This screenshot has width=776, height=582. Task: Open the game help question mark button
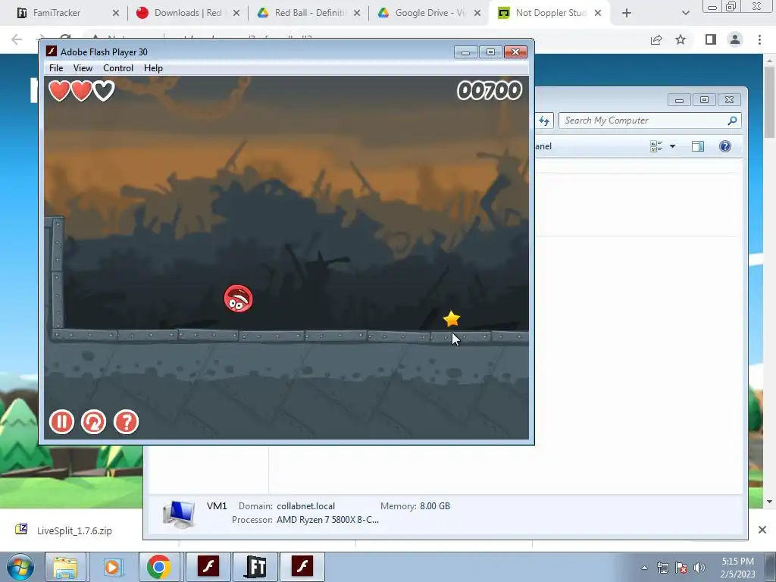click(x=127, y=422)
